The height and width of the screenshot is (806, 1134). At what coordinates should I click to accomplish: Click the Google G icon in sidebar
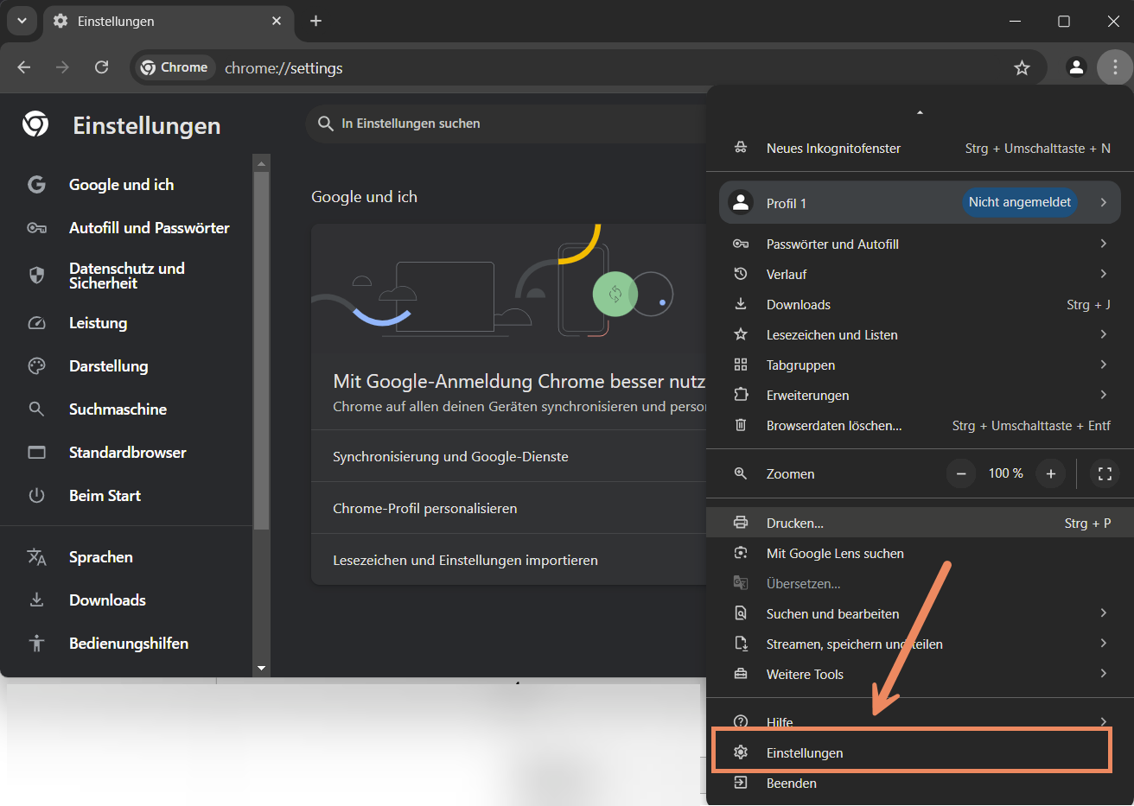[x=36, y=184]
